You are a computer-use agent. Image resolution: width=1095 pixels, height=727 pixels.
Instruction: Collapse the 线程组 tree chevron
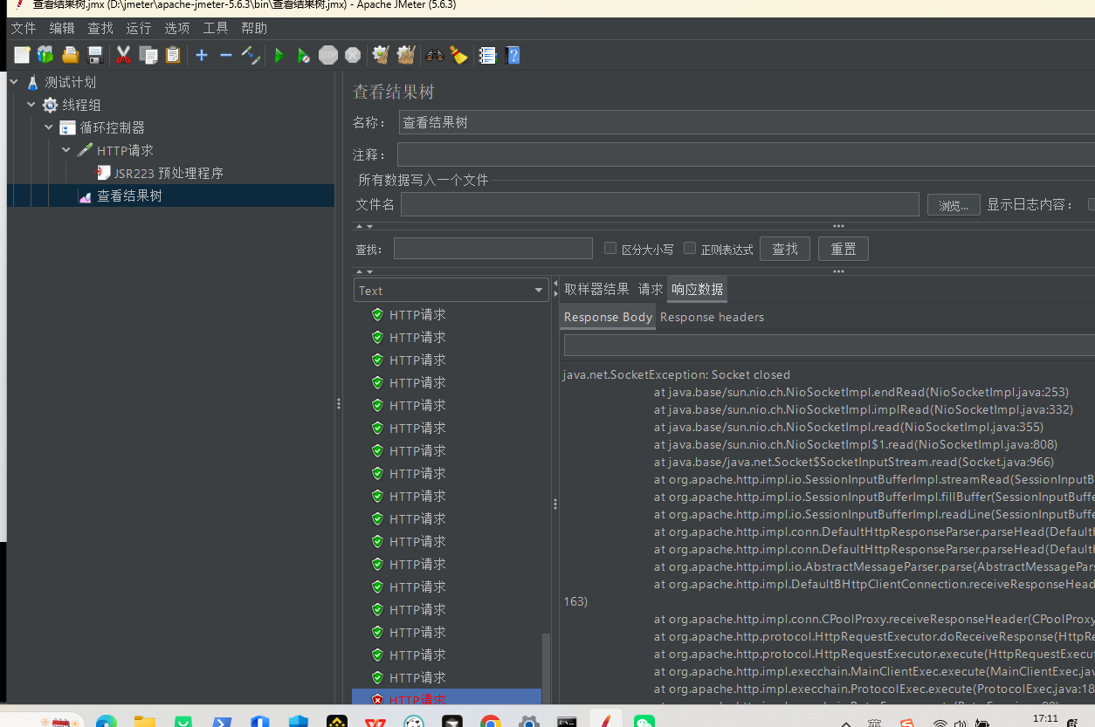click(x=31, y=105)
